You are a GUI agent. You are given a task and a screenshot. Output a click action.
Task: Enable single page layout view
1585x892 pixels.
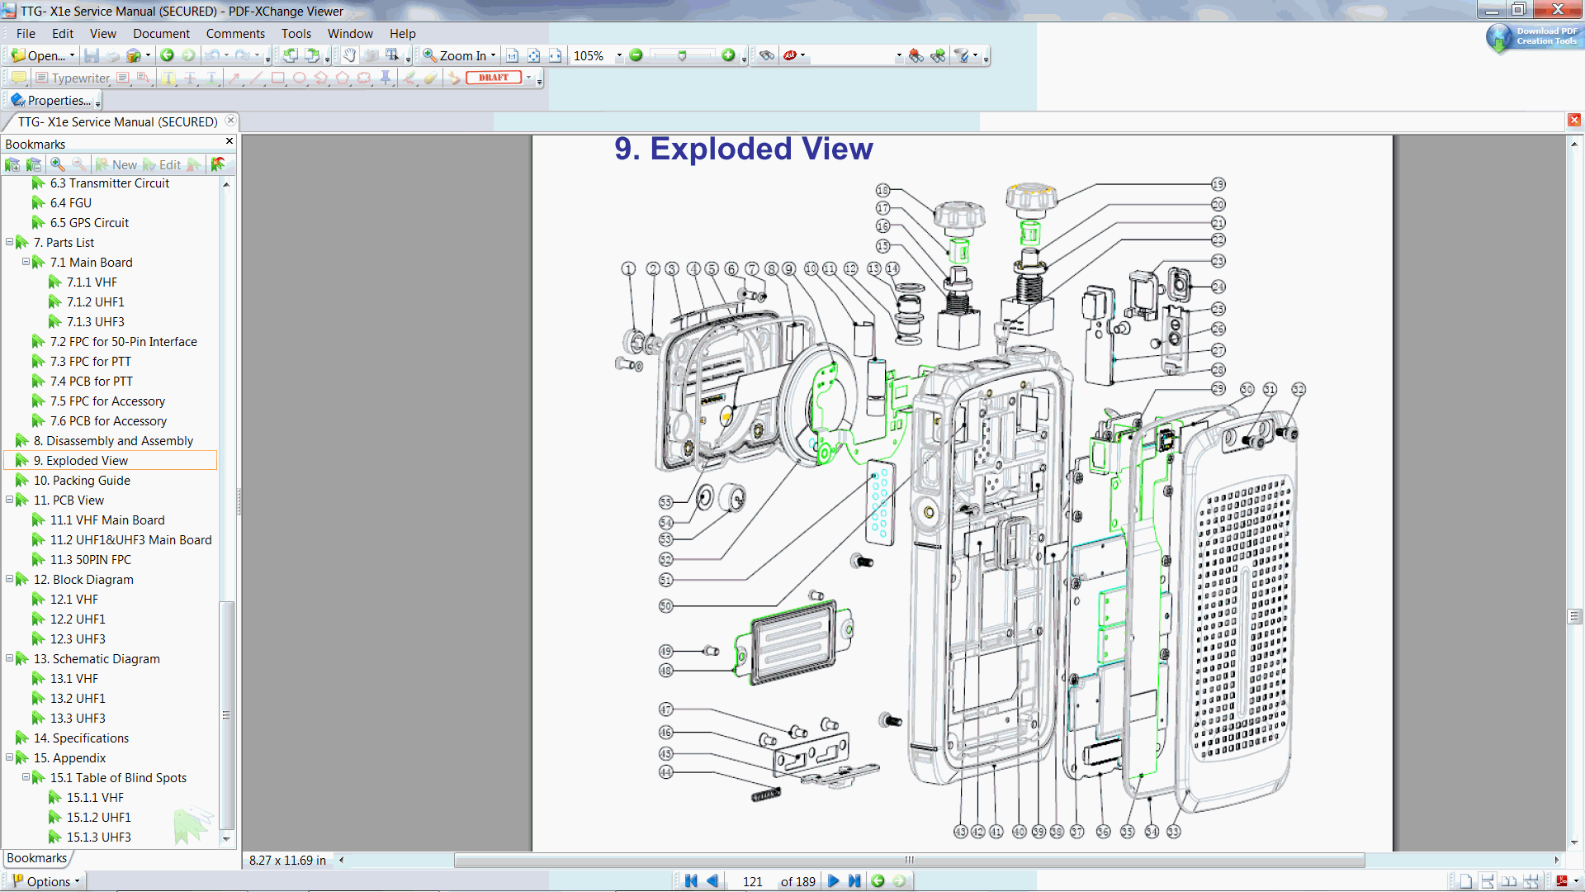coord(1465,881)
